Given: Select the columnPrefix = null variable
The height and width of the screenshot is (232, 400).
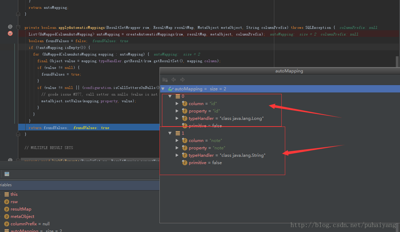Looking at the screenshot, I should point(30,224).
